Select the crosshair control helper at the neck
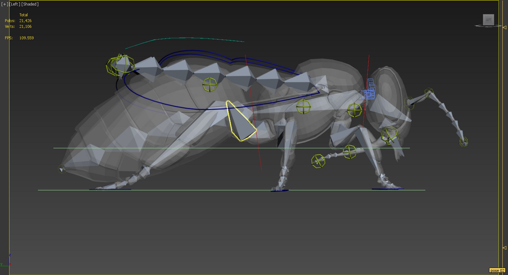Viewport: 508px width, 275px height. (355, 110)
